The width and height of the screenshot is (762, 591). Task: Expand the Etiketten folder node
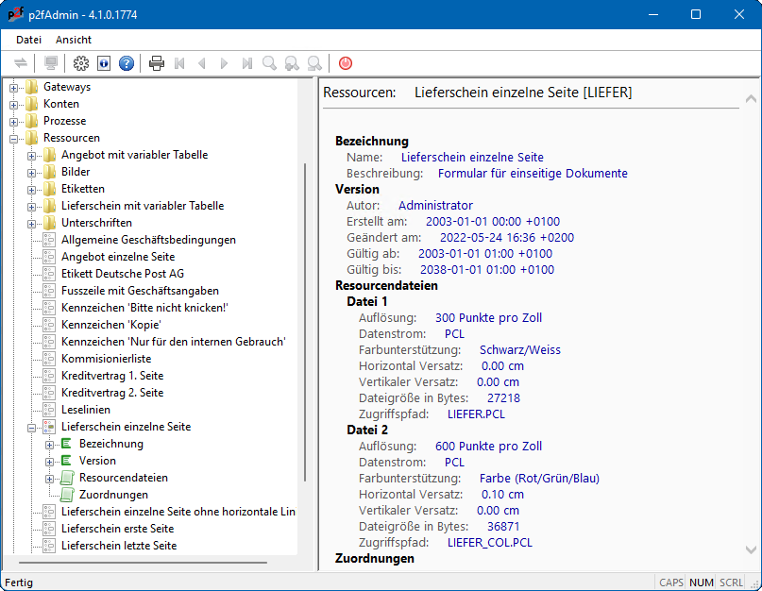point(32,189)
